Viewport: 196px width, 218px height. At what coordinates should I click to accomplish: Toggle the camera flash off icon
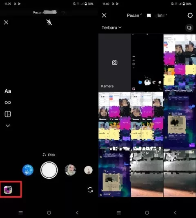[x=49, y=22]
